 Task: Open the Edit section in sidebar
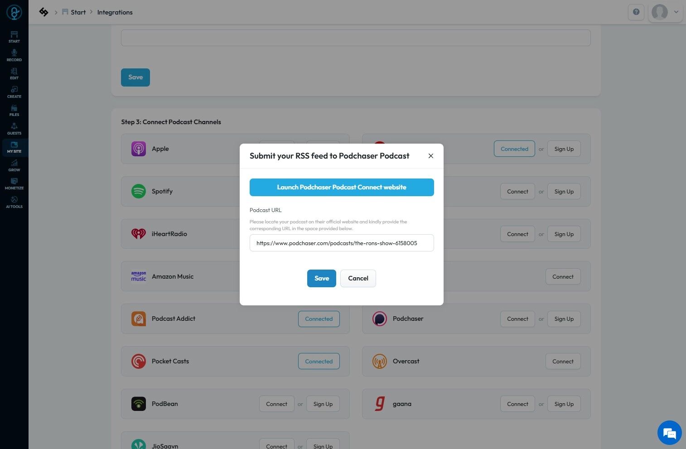(14, 74)
